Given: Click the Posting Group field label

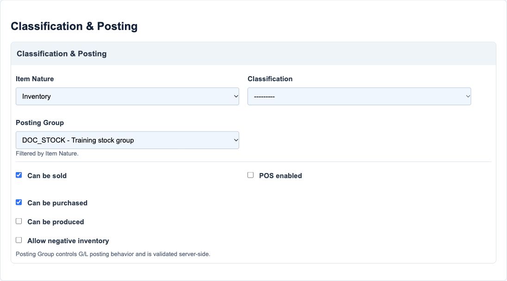Looking at the screenshot, I should [40, 123].
